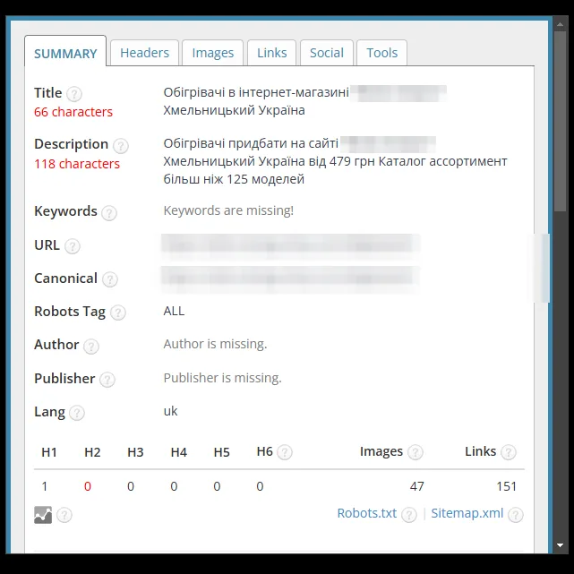Click the blurred Canonical value
Screen dimensions: 574x574
(x=290, y=279)
